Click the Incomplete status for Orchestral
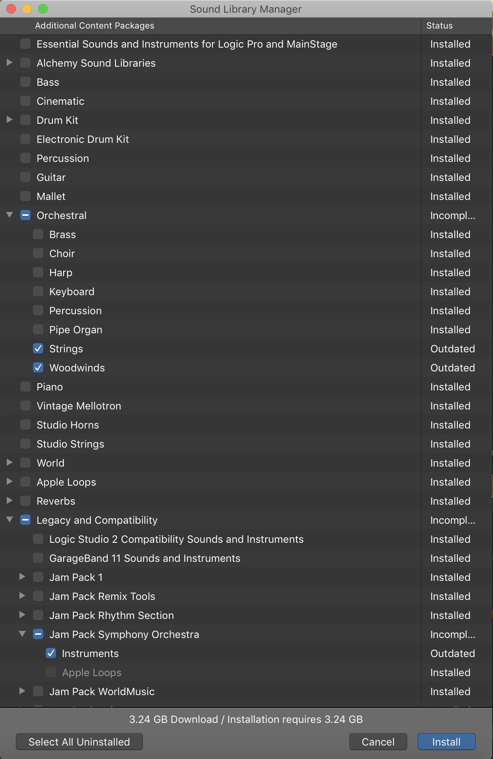Image resolution: width=493 pixels, height=759 pixels. tap(453, 215)
